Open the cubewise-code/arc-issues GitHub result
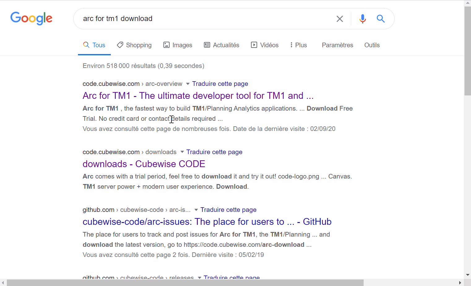Image resolution: width=471 pixels, height=286 pixels. 207,222
